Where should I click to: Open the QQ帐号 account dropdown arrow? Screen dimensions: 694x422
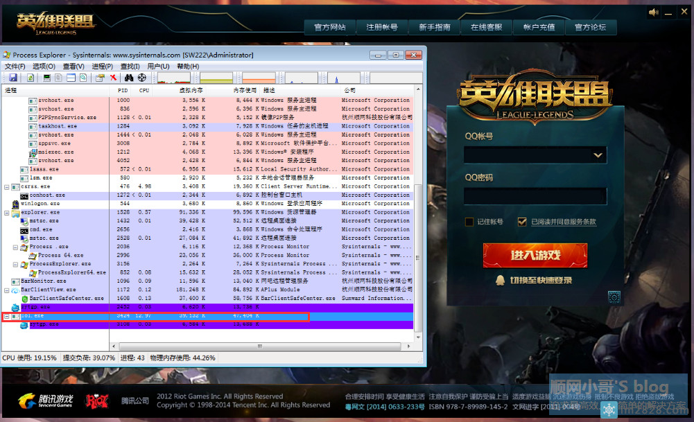point(598,156)
